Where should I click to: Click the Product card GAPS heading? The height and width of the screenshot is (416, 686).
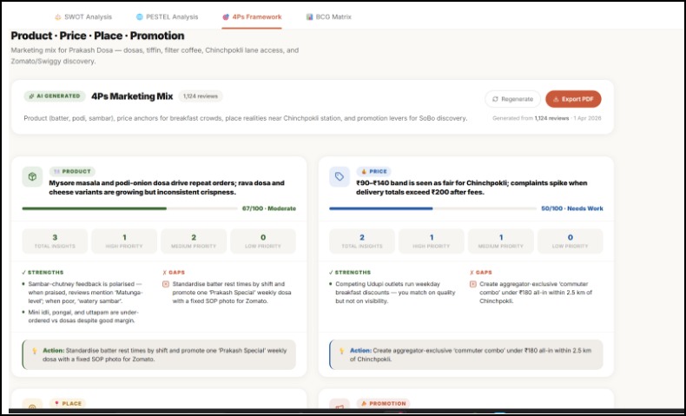[x=174, y=273]
